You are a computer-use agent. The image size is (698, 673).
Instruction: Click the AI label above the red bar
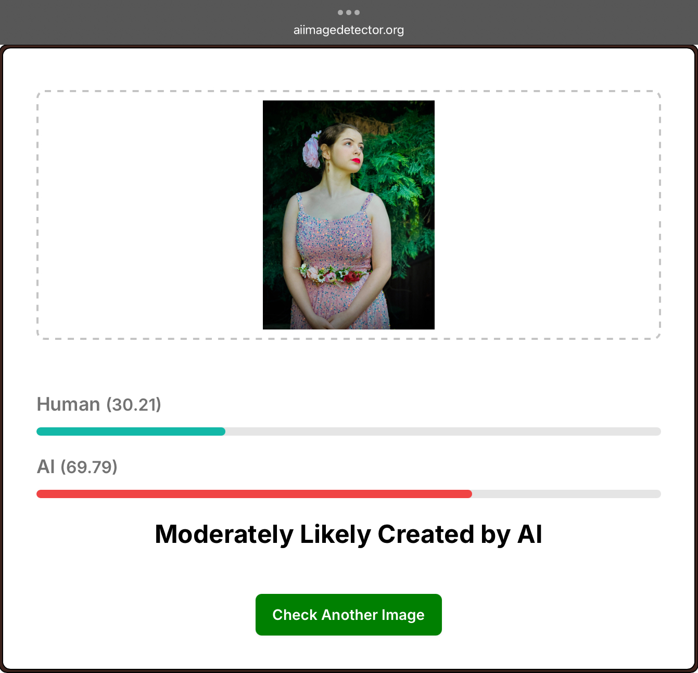tap(46, 467)
